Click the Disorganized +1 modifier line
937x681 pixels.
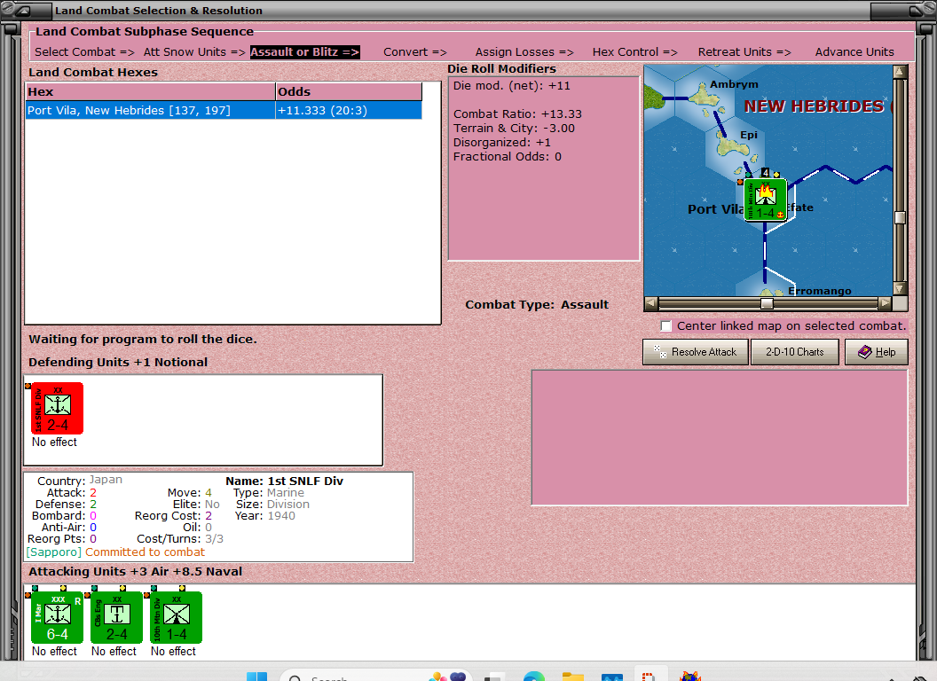[x=502, y=143]
